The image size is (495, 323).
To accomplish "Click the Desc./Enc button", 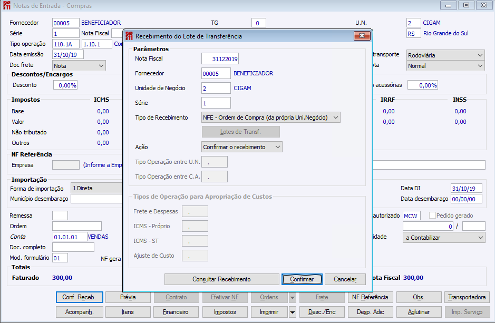I will click(x=322, y=312).
